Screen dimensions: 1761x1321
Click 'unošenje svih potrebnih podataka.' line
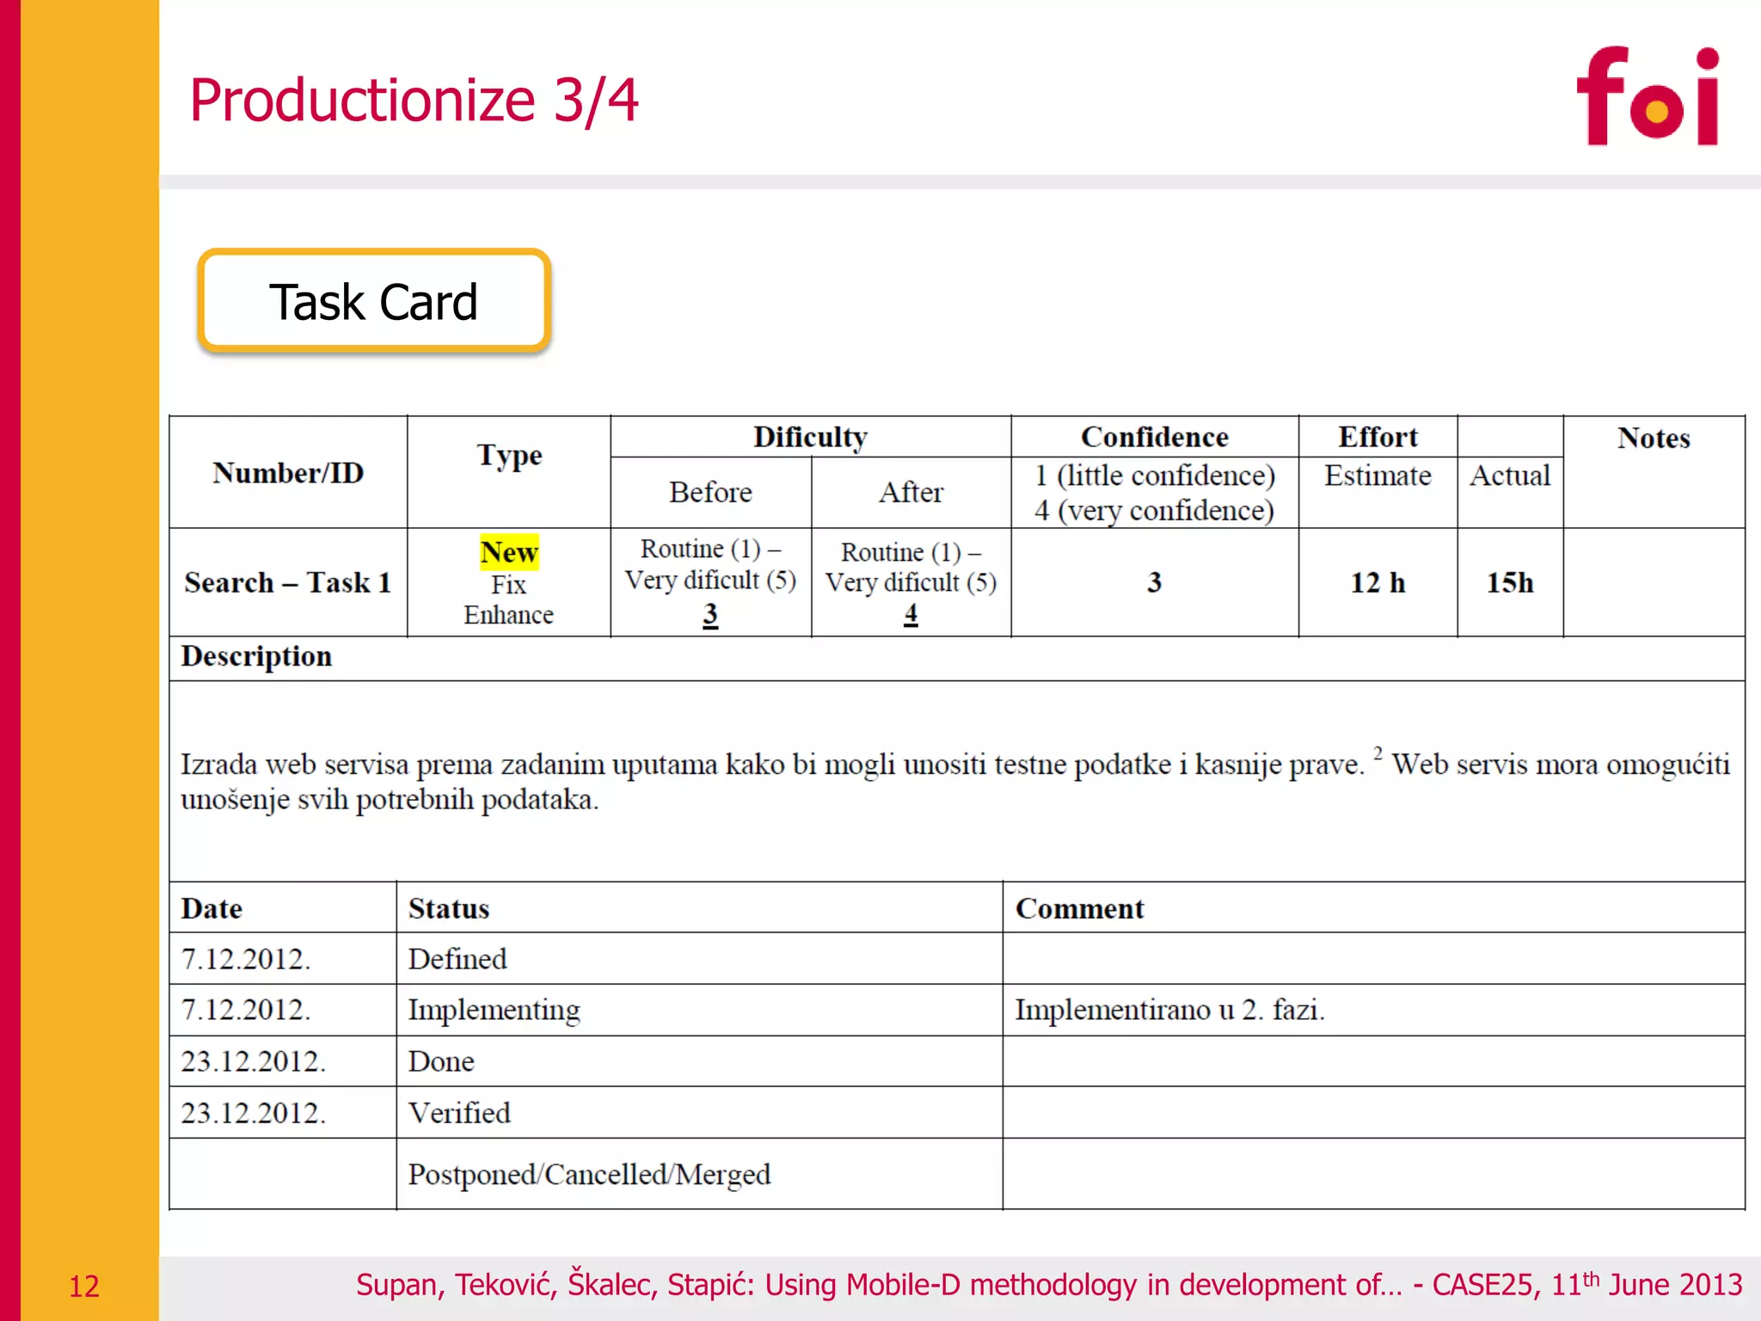click(x=390, y=800)
